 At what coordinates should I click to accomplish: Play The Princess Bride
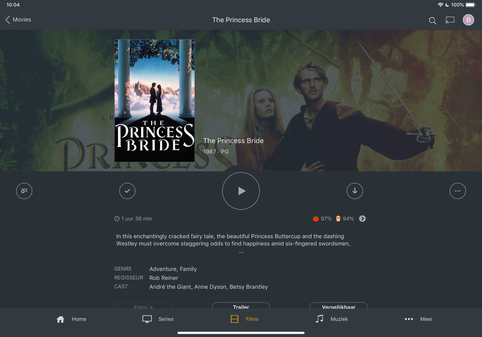pos(241,191)
